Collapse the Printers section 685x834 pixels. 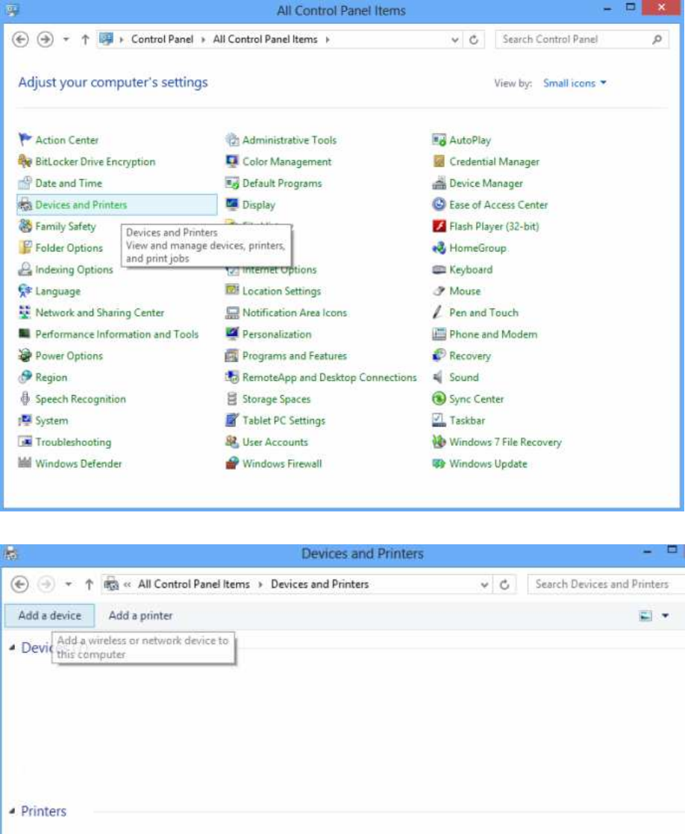(12, 811)
